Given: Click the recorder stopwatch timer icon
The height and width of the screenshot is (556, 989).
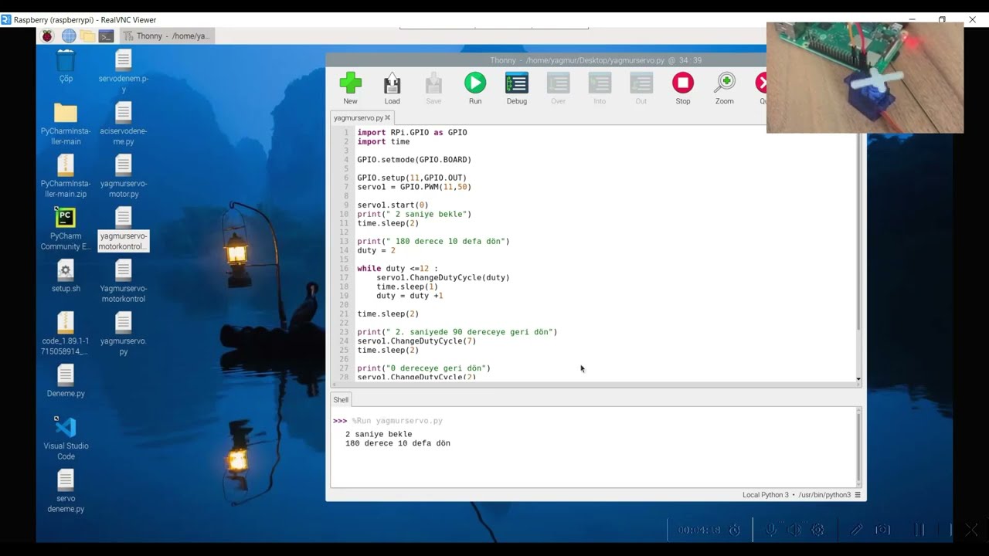Looking at the screenshot, I should pos(735,530).
